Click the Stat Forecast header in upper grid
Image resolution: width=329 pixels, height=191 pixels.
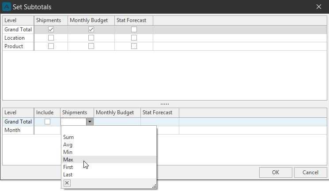[x=134, y=20]
